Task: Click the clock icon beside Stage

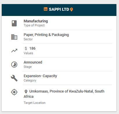Action: point(14,64)
